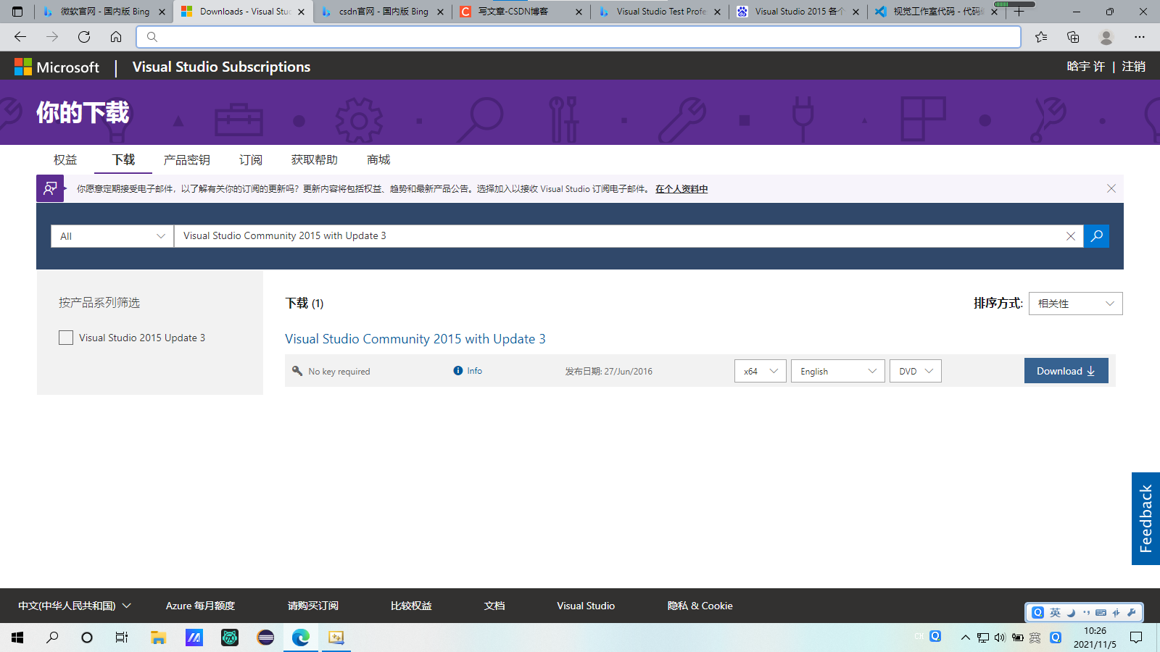
Task: Open the browser profile icon
Action: (1106, 36)
